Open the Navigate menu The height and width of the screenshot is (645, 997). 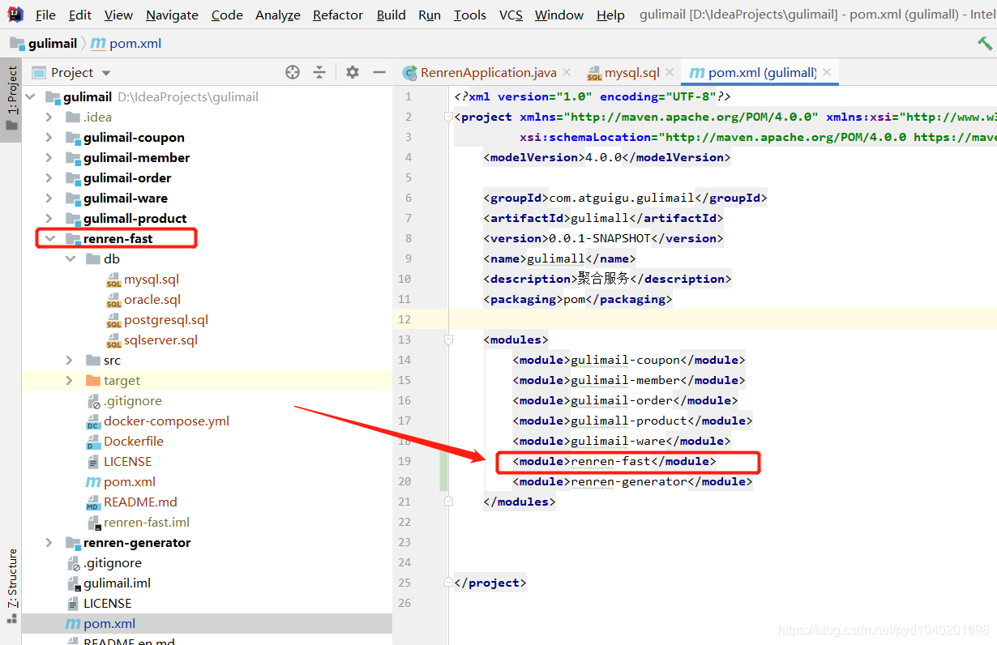click(172, 15)
